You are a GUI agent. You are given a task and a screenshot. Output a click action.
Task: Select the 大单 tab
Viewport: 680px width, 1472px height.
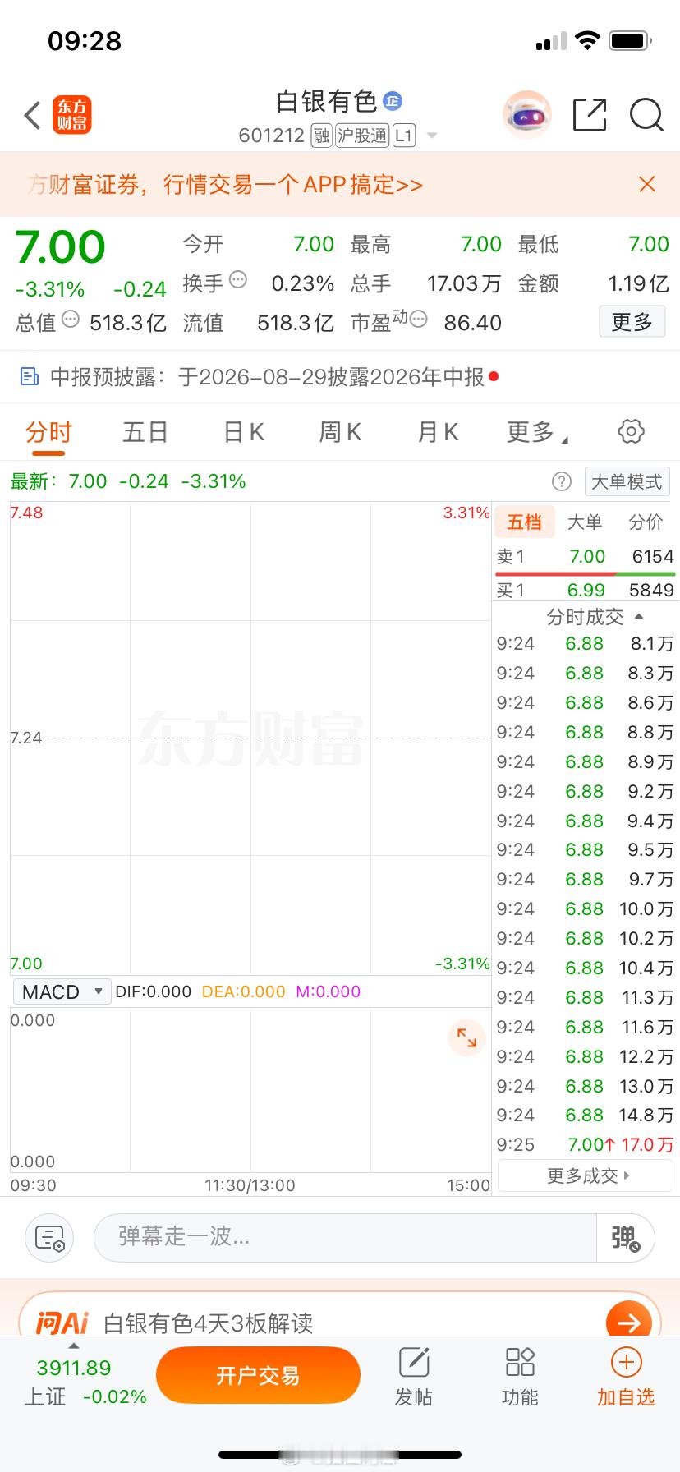(585, 522)
